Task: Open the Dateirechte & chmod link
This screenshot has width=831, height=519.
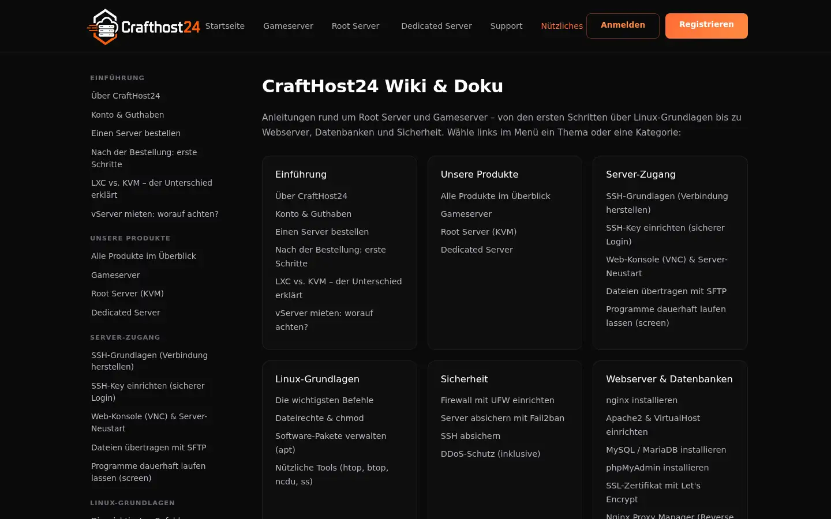Action: [320, 418]
